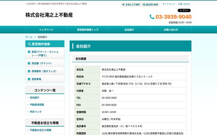Click arrow icon beside 貸店舗（テナント）
This screenshot has height=135, width=217.
pos(29,63)
